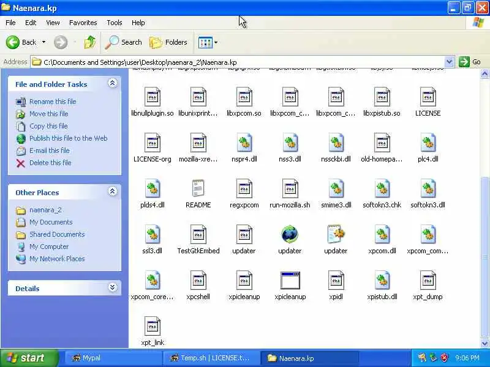Select the xpt_dump file icon
Viewport: 490px width, 367px height.
coord(428,280)
